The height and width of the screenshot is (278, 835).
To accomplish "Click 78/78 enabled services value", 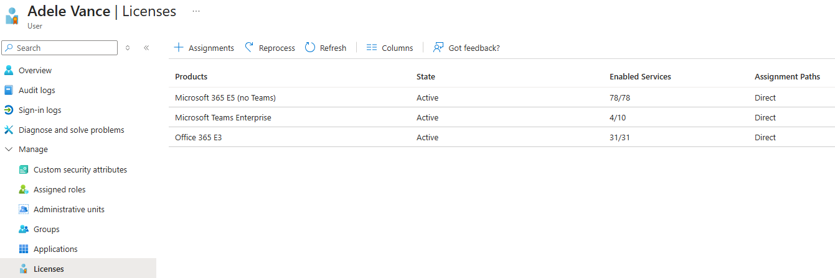I will 620,97.
